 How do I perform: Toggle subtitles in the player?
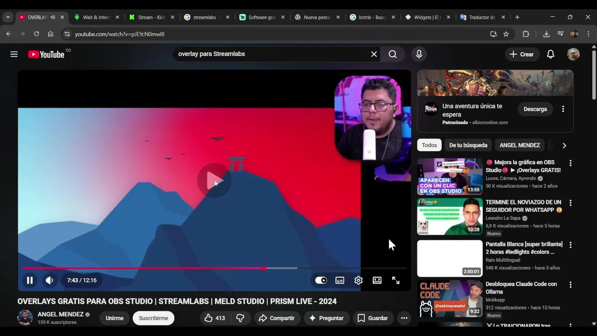click(x=340, y=280)
